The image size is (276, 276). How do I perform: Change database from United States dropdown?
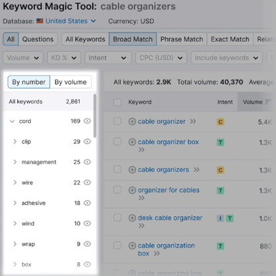[70, 21]
